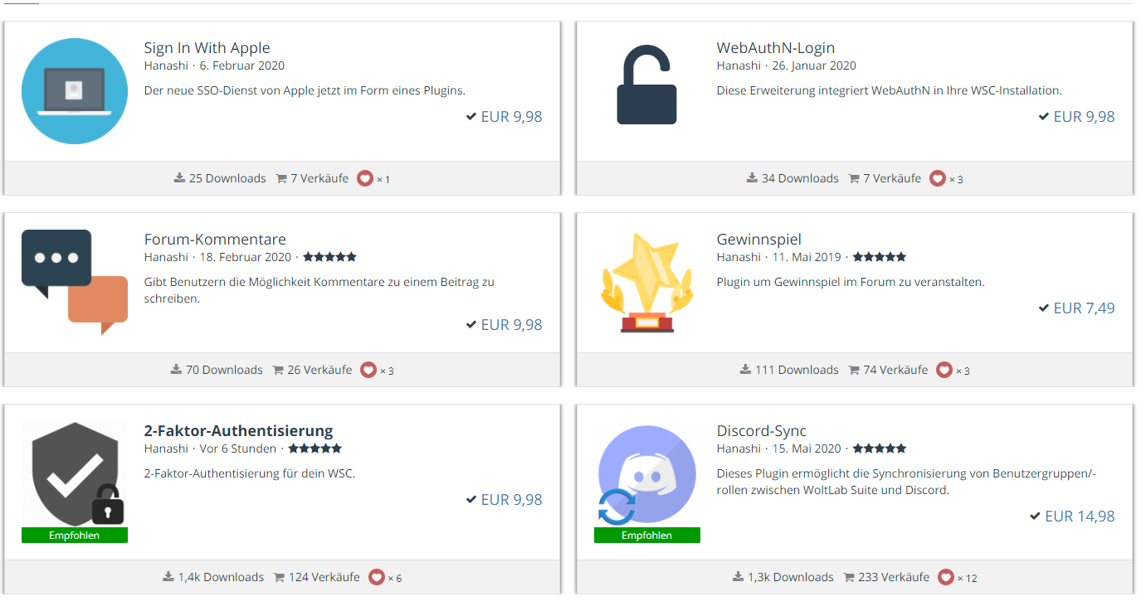1146x611 pixels.
Task: Open the Forum-Kommentare plugin title
Action: (215, 239)
